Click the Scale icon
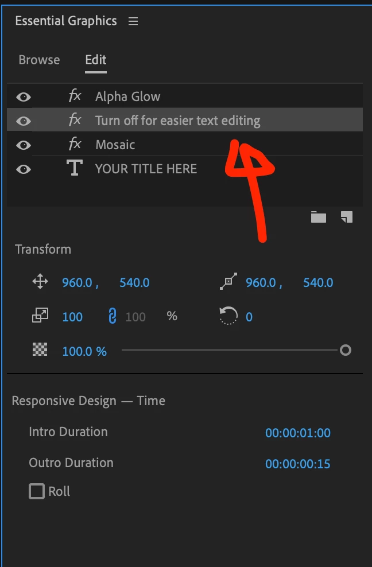The image size is (372, 567). [40, 316]
